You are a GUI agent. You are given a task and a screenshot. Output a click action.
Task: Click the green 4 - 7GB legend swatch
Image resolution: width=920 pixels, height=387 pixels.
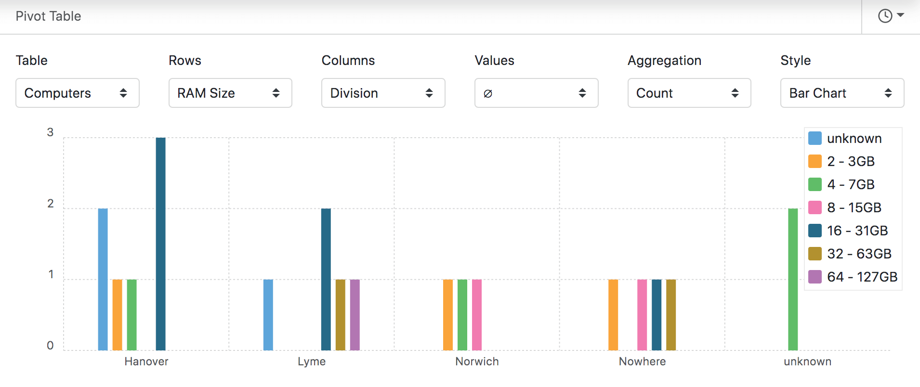815,184
